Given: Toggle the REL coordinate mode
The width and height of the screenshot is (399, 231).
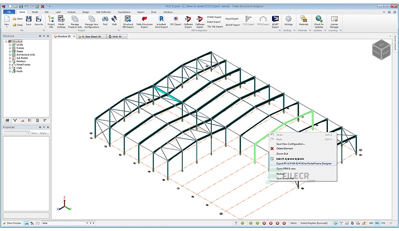Looking at the screenshot, I should 377,223.
